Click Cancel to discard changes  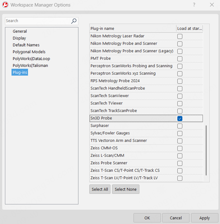[x=176, y=218]
